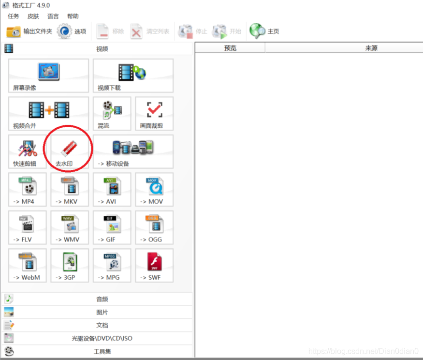Image resolution: width=423 pixels, height=360 pixels.
Task: Choose the -> MP4 conversion icon
Action: [x=28, y=190]
